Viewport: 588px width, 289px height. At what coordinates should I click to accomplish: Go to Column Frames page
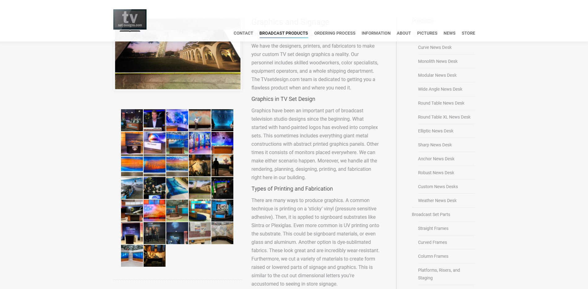[x=433, y=256]
